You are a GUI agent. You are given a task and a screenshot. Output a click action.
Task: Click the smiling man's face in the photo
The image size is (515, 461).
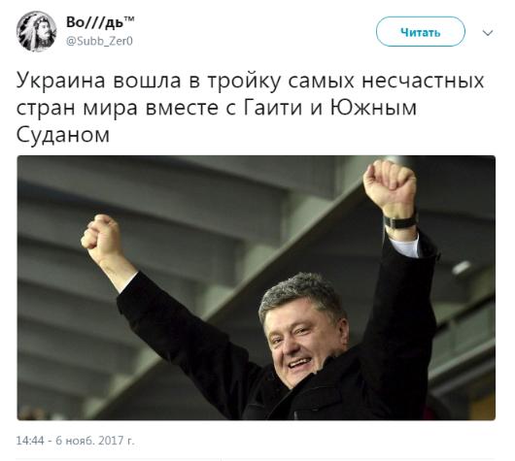[x=304, y=338]
